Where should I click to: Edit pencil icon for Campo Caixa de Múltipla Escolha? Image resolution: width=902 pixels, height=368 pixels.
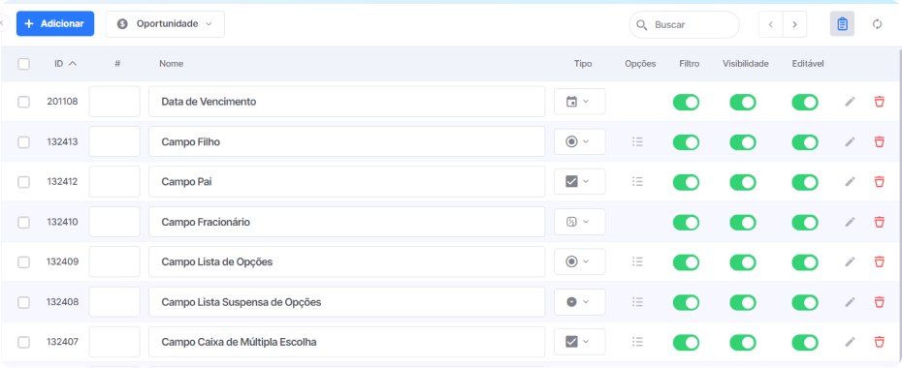coord(850,342)
